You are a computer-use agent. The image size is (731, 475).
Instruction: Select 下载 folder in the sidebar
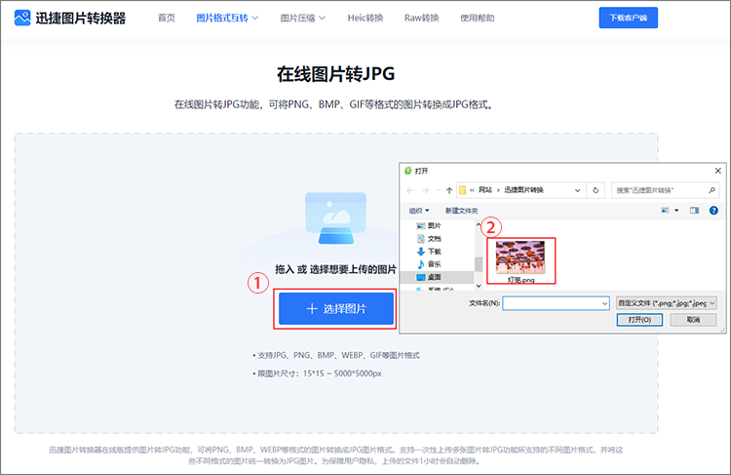click(434, 251)
